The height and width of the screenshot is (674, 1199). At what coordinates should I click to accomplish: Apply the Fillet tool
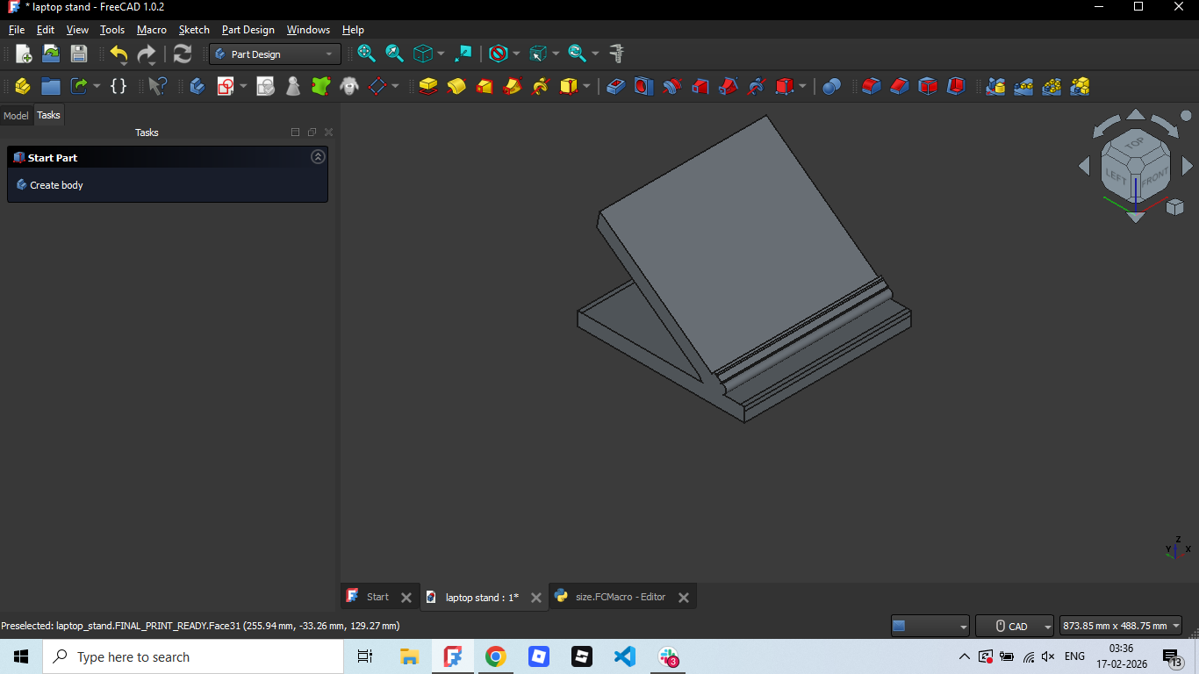point(871,86)
